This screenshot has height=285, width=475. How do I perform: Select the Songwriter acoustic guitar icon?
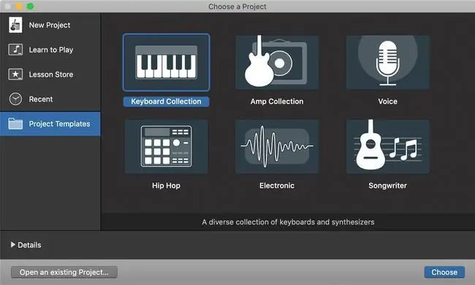[388, 147]
